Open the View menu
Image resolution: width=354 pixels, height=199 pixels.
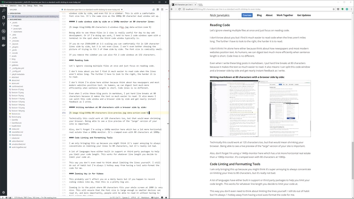(x=20, y=6)
